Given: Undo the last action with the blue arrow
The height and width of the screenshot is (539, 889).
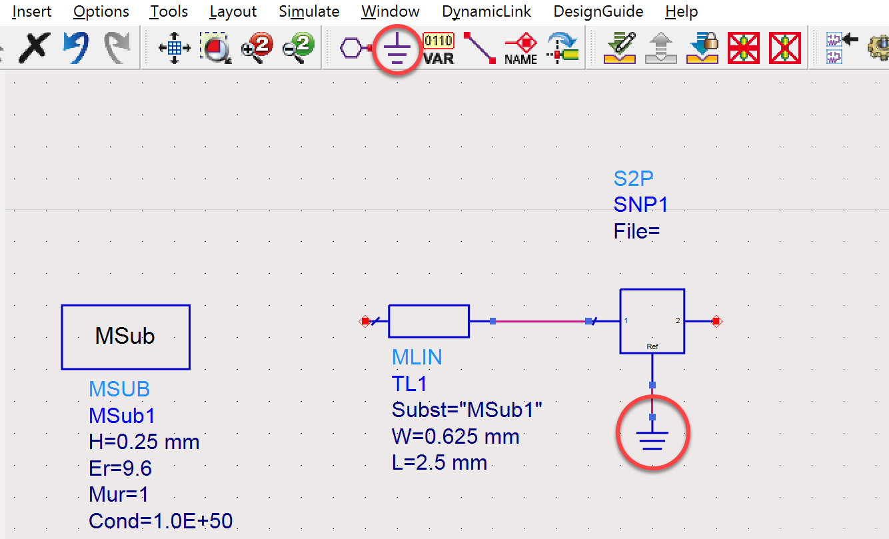Looking at the screenshot, I should point(75,47).
